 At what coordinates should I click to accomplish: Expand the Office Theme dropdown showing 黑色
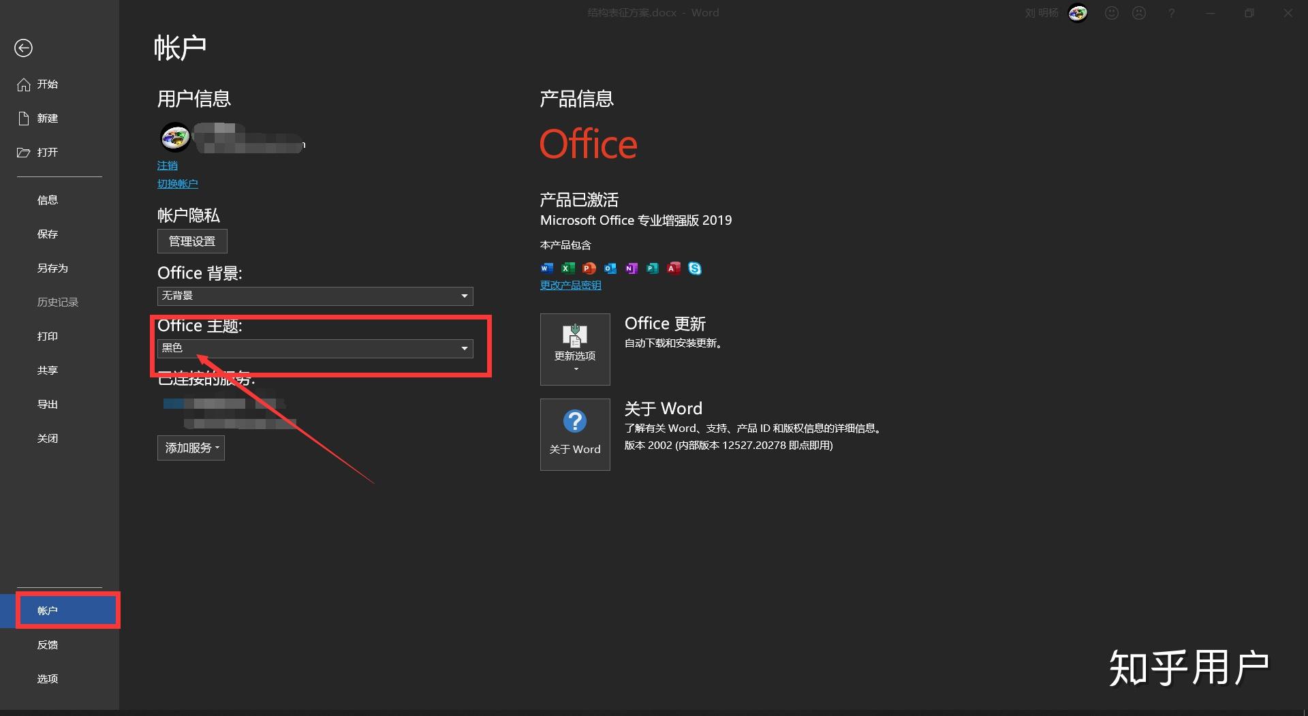(315, 348)
